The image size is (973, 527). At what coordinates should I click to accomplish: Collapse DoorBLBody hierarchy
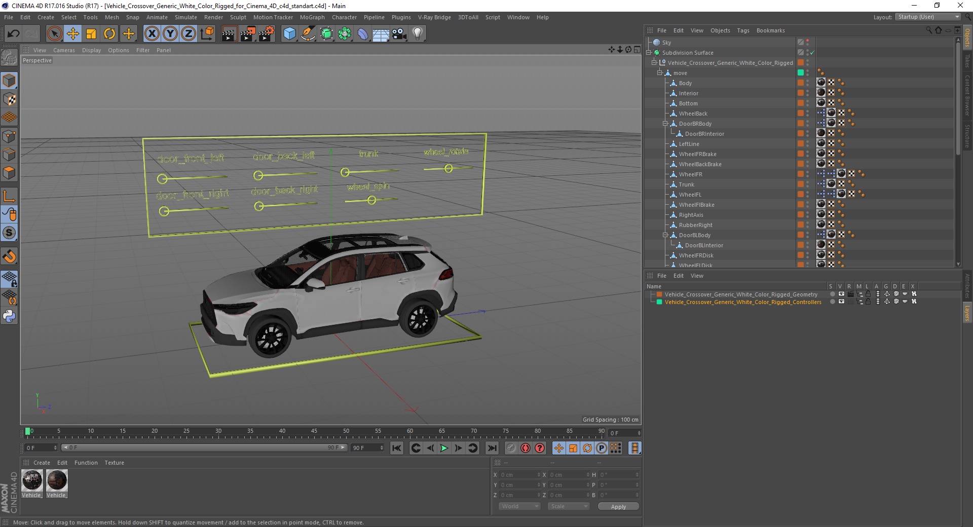[665, 235]
